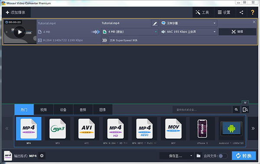
Task: Click the output file name Tutorial.mp4
Action: pyautogui.click(x=110, y=23)
